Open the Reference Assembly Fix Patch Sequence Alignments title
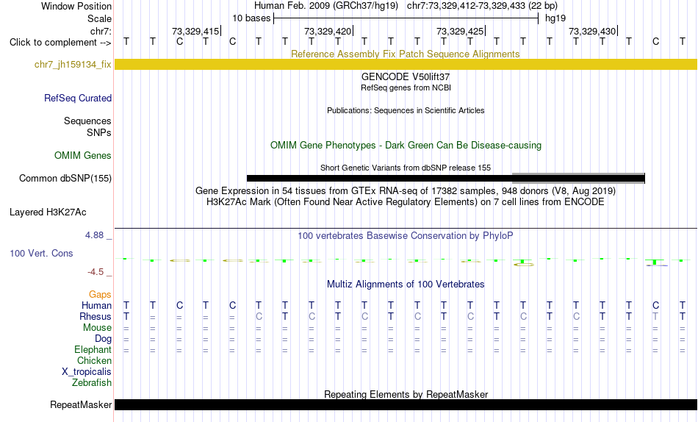 (406, 54)
